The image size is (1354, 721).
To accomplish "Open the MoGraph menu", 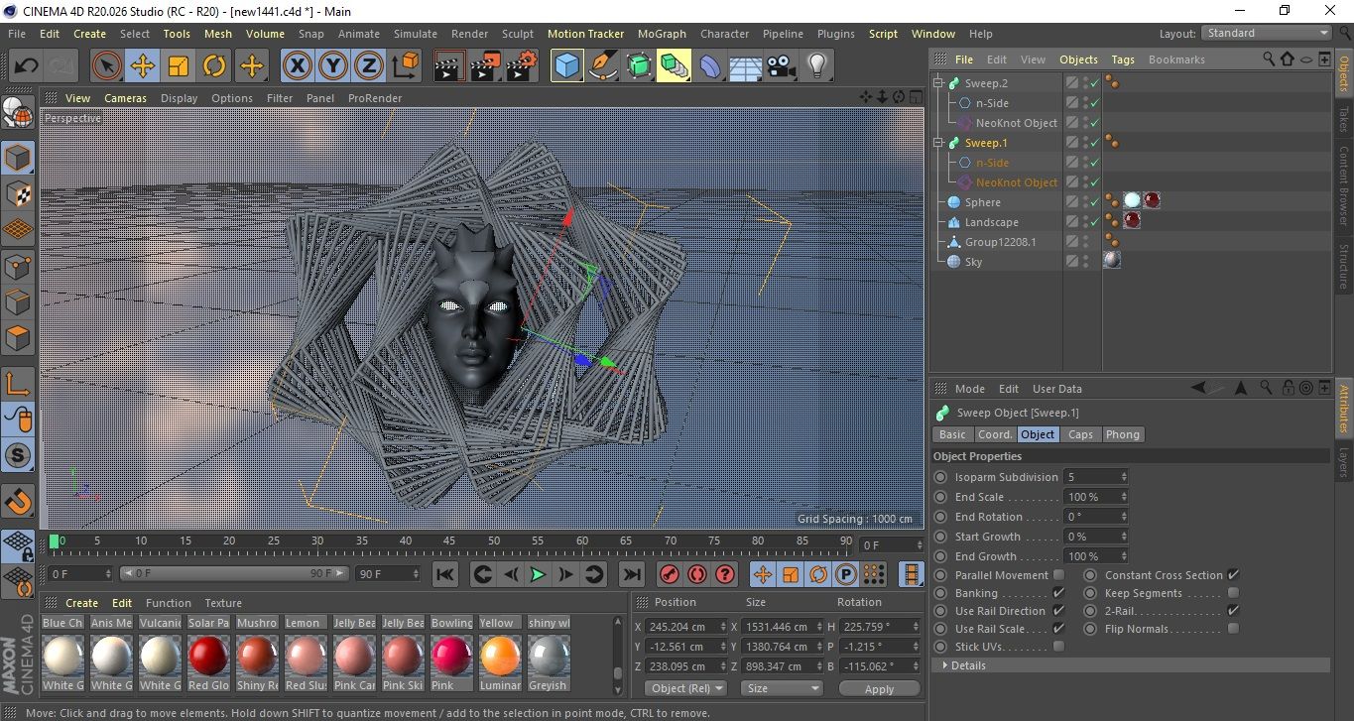I will tap(662, 34).
